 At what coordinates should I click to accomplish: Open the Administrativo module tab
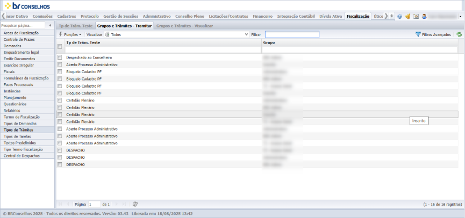click(156, 16)
